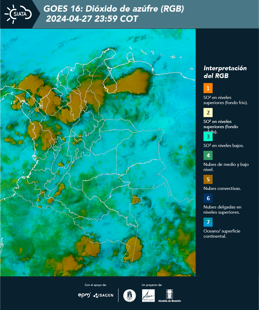Click the 'SO² en niveles superiores (fondo calido)' label
This screenshot has width=259, height=310.
coord(221,127)
